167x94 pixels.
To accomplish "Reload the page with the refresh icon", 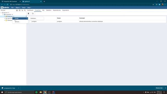I will coord(8,5).
